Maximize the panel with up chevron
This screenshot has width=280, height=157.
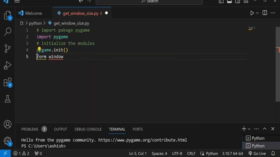265,129
